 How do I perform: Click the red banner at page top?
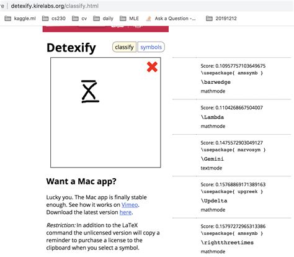(x=105, y=29)
